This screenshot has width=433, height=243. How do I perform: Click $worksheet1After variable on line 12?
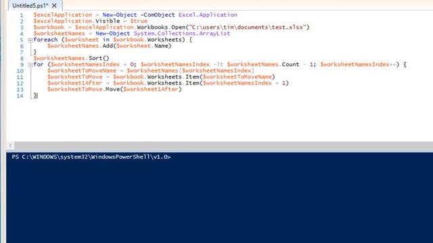coord(74,83)
